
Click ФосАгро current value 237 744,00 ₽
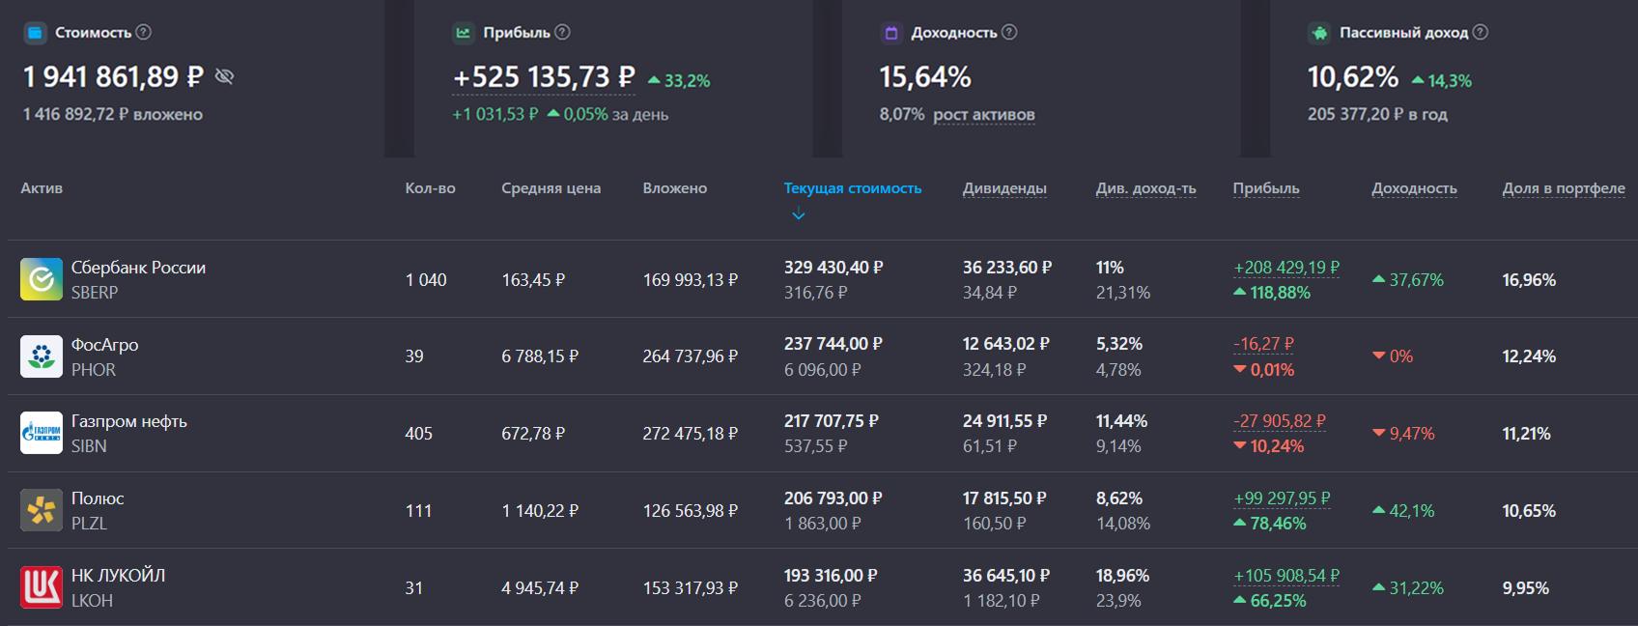click(833, 344)
